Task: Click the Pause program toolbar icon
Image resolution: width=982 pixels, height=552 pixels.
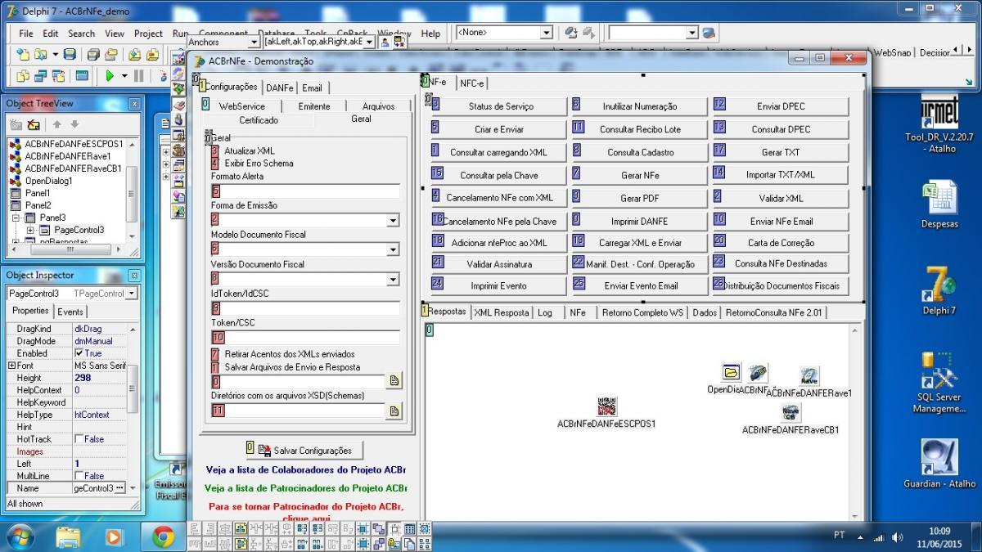Action: pyautogui.click(x=138, y=76)
